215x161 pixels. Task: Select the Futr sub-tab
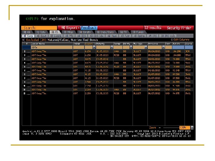[125, 36]
